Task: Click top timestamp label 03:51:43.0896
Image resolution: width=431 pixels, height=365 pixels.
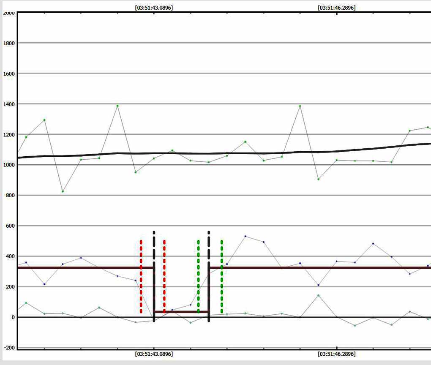Action: pos(154,8)
